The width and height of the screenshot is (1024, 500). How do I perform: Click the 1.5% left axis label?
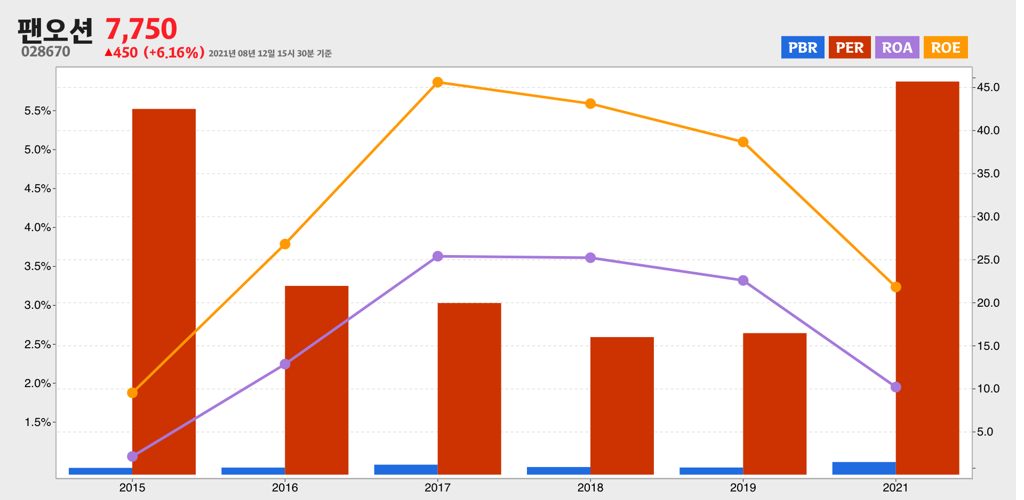tap(38, 422)
